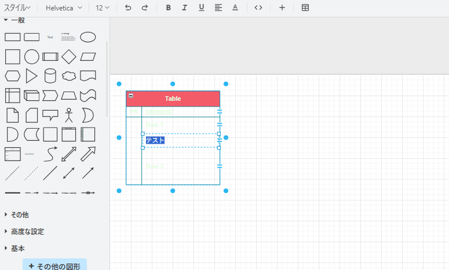Toggle italic formatting

(x=184, y=8)
